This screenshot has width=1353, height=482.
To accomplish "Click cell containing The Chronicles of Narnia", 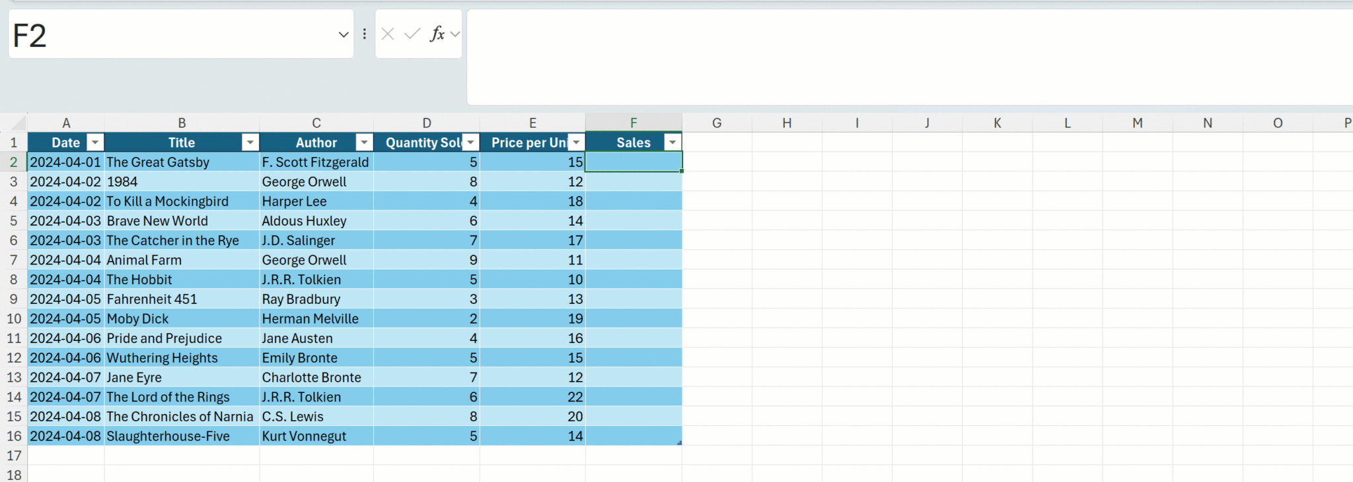I will 182,417.
